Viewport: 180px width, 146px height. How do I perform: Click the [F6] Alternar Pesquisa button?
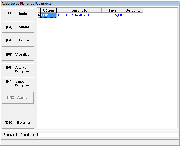click(18, 69)
